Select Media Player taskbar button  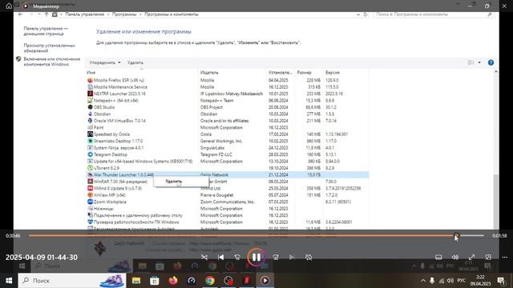(265, 281)
